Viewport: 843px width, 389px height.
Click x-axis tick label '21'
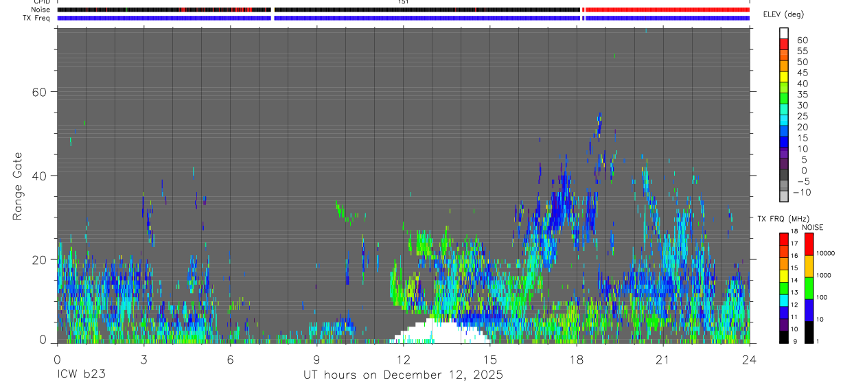pos(662,359)
